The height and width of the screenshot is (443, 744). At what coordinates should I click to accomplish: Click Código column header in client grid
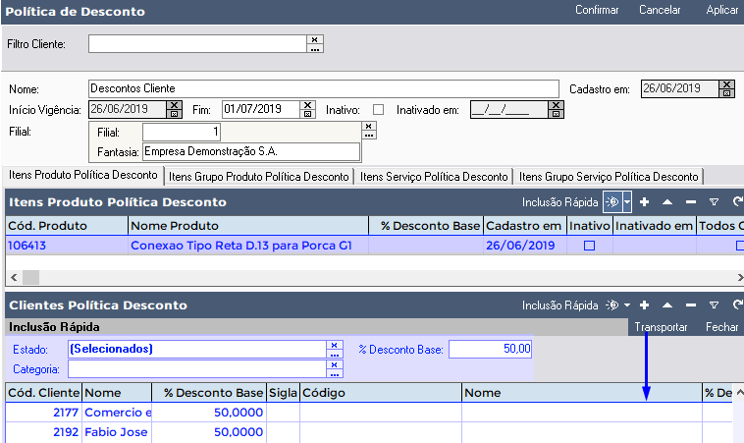tap(381, 393)
